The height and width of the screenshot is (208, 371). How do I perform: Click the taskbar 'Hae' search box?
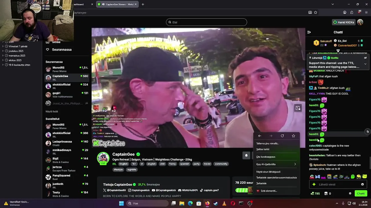147,203
